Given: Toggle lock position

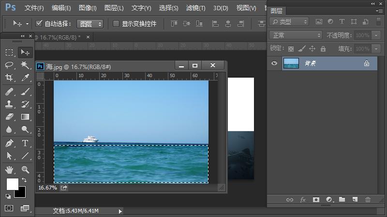Looking at the screenshot, I should pyautogui.click(x=312, y=49).
